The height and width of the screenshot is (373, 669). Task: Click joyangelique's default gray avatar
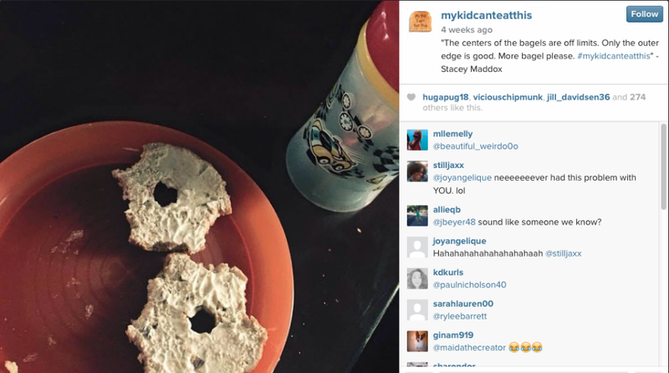point(417,248)
